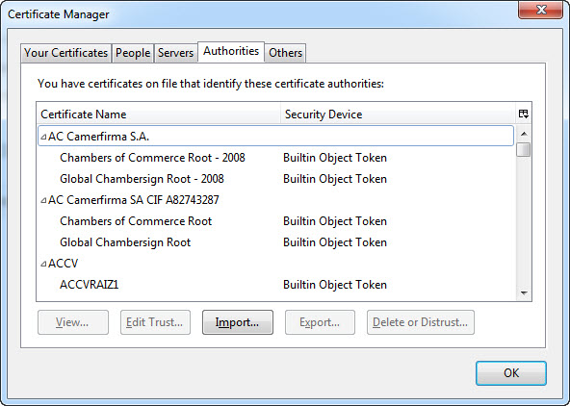
Task: Click the Import... button
Action: coord(238,322)
